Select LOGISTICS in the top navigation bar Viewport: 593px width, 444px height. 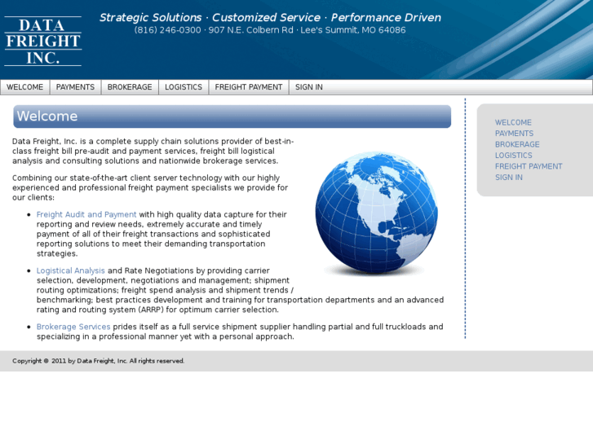(x=184, y=87)
